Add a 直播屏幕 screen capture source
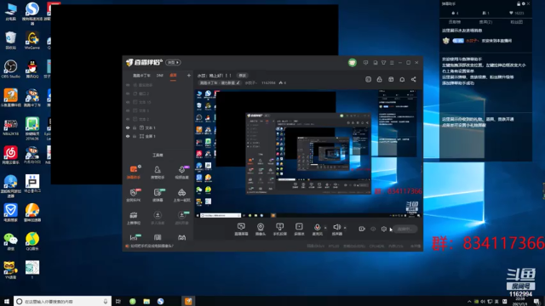The height and width of the screenshot is (306, 545). [241, 229]
